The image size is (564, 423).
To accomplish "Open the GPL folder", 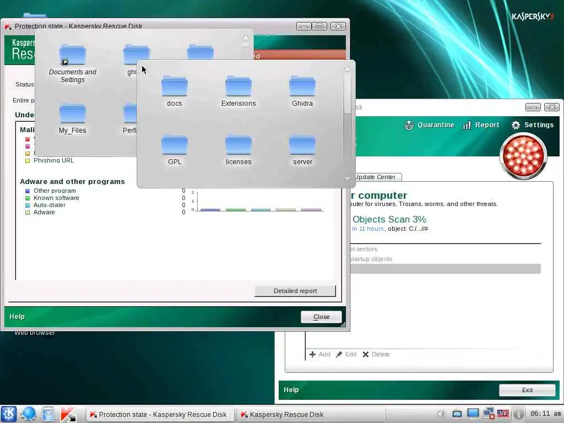I will tap(175, 149).
